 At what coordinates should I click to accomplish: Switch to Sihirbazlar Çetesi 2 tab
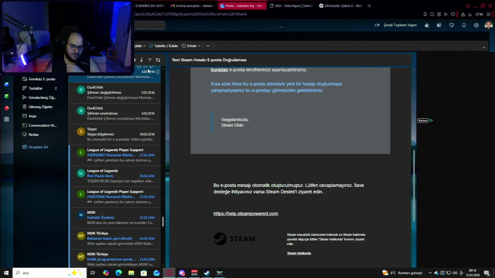pyautogui.click(x=340, y=6)
